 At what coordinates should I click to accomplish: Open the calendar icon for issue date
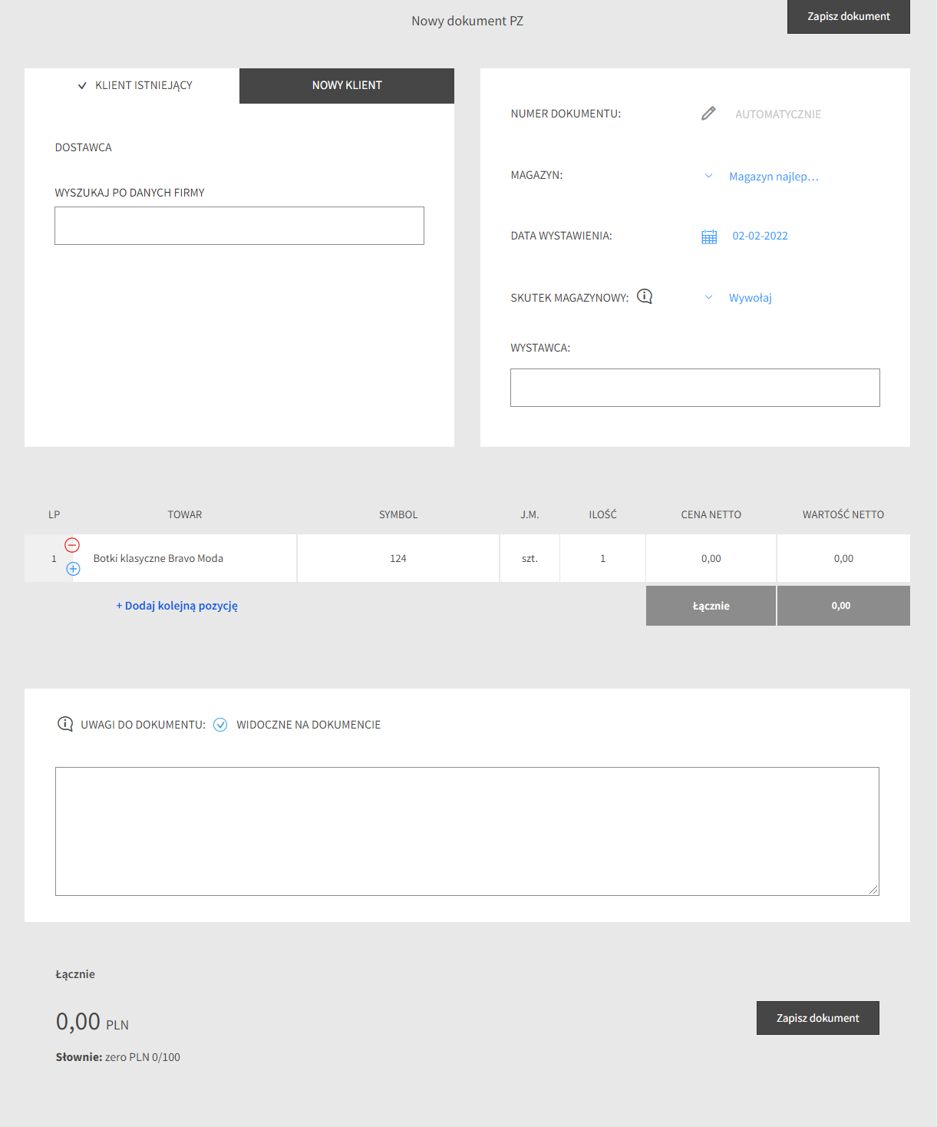pyautogui.click(x=709, y=236)
